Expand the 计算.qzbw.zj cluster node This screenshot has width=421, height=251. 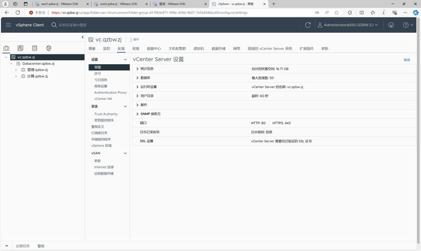click(x=16, y=76)
